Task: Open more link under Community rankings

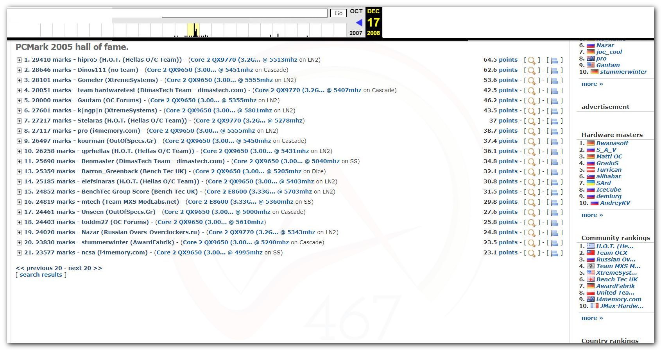Action: [x=592, y=318]
